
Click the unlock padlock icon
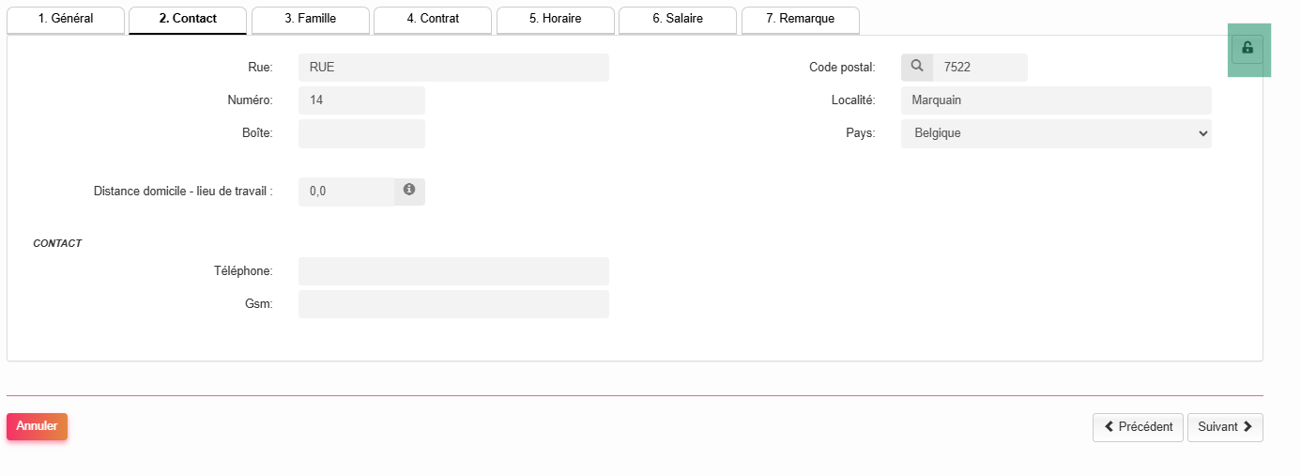pyautogui.click(x=1247, y=49)
